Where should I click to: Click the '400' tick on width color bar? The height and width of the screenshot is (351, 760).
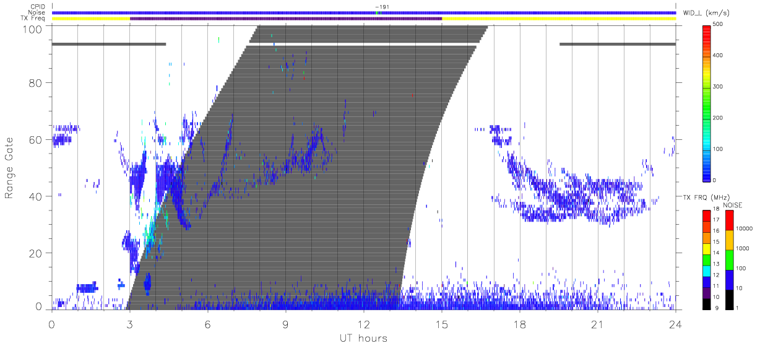pyautogui.click(x=718, y=55)
